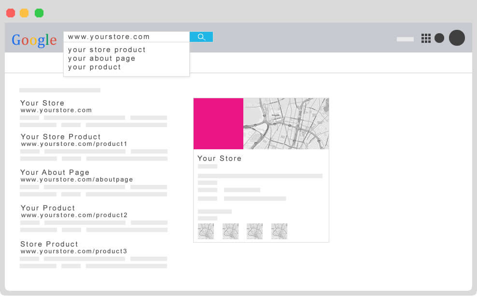Click the 'Your Store' knowledge panel title
Image resolution: width=477 pixels, height=299 pixels.
point(219,158)
